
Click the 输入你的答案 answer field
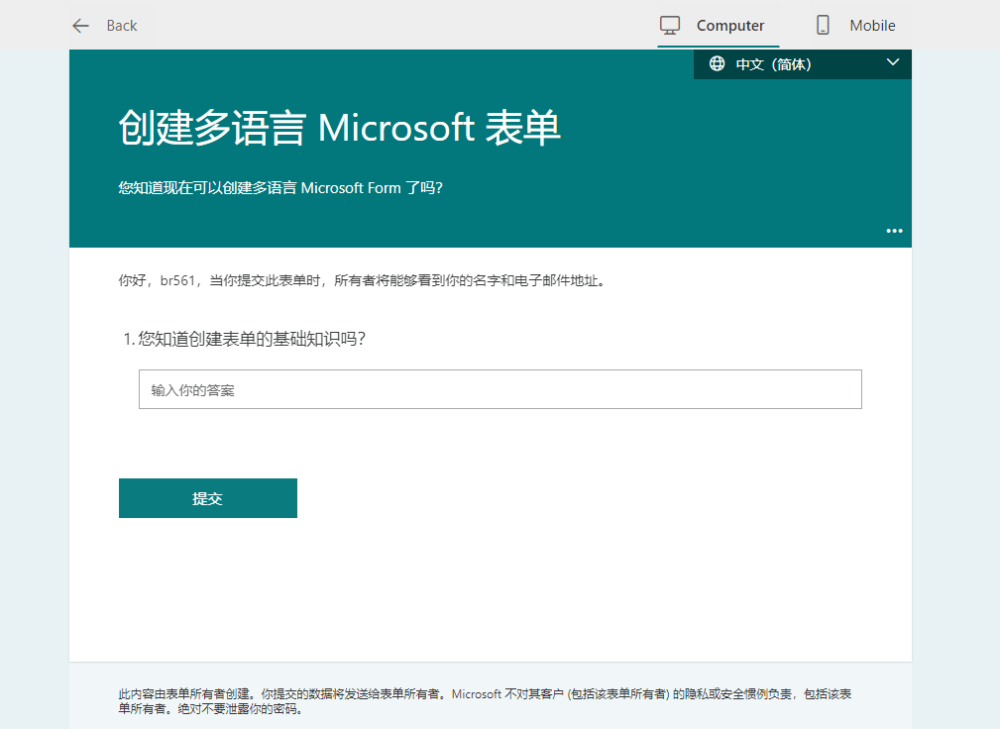pos(500,389)
